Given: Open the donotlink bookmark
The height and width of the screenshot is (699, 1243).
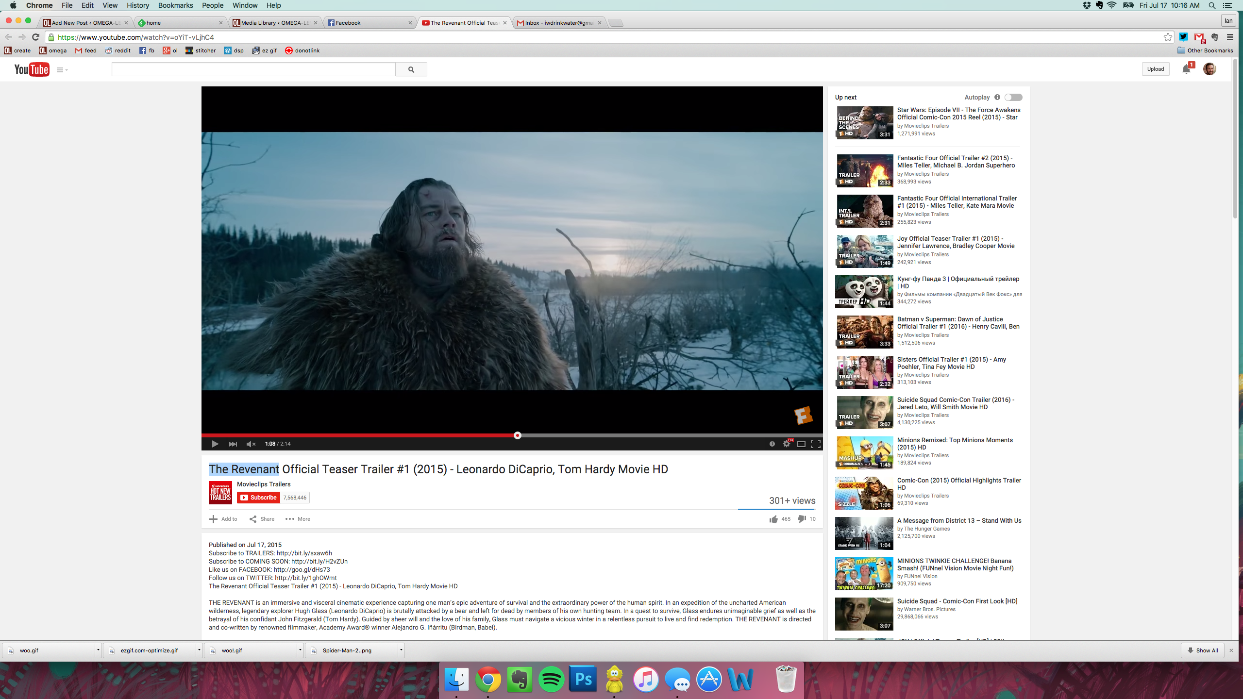Looking at the screenshot, I should [302, 50].
